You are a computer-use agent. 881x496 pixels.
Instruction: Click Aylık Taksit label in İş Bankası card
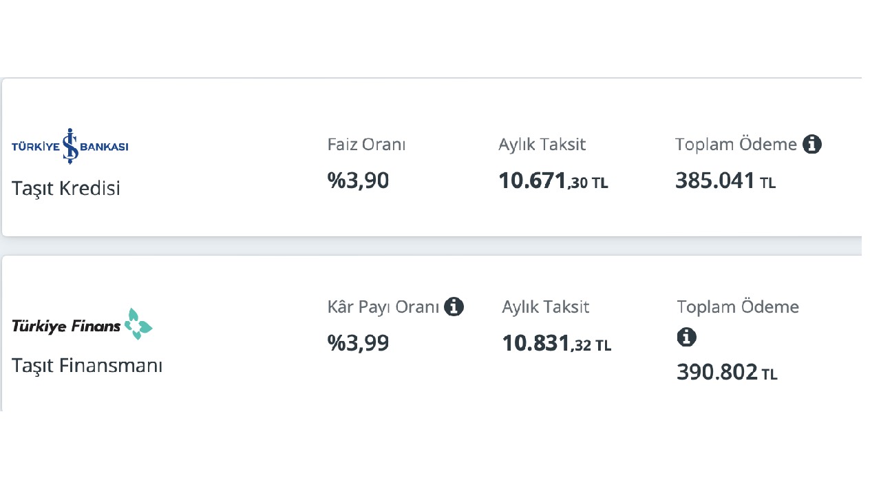[542, 145]
